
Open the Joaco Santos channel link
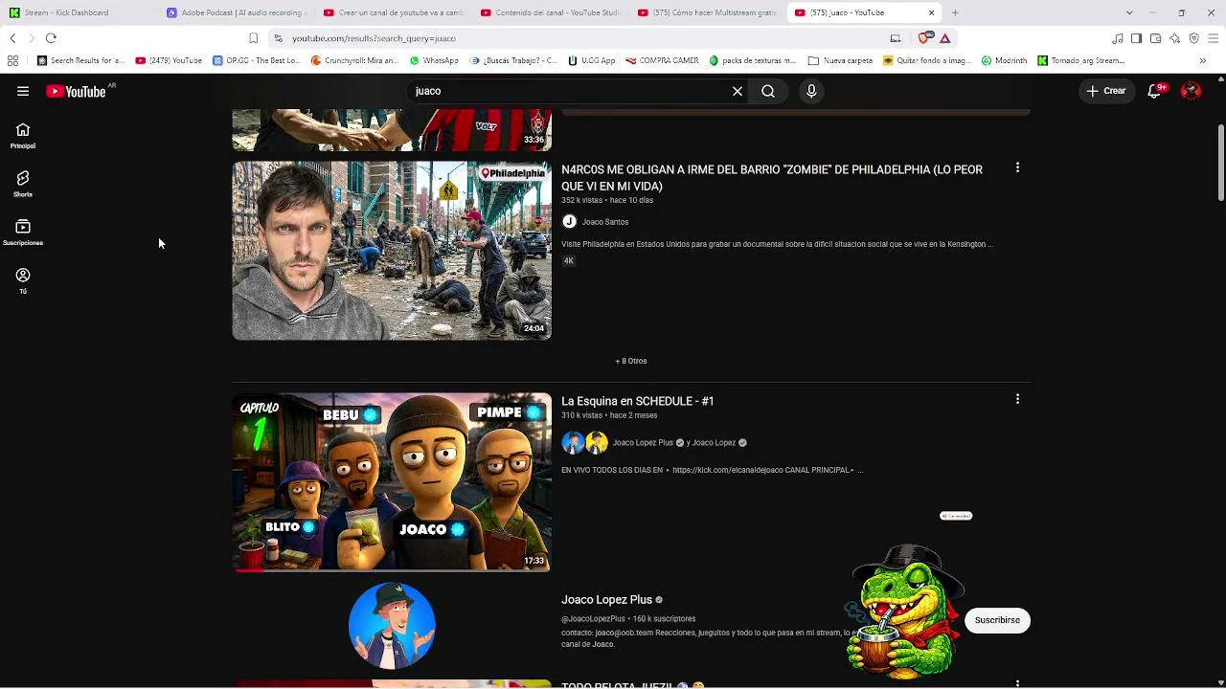coord(604,222)
